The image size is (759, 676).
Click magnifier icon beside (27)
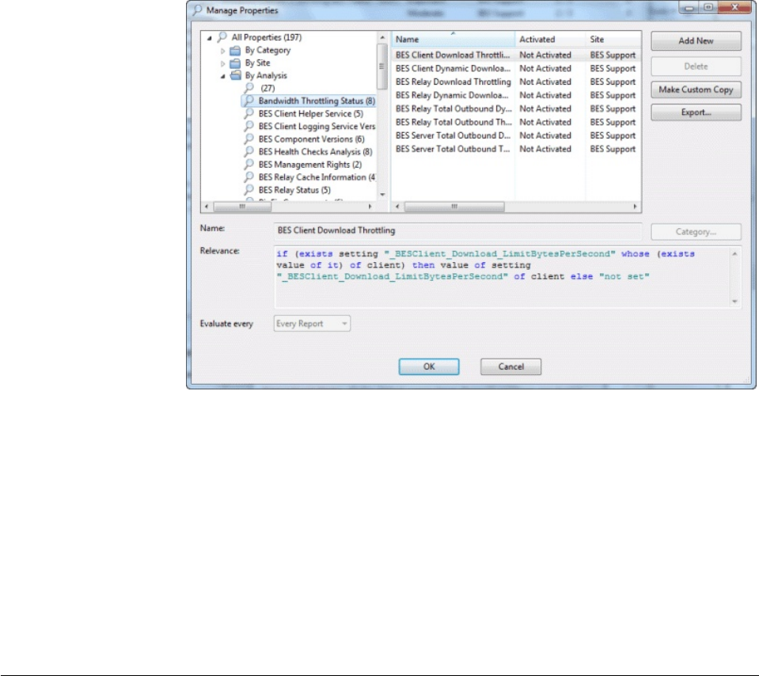(249, 88)
